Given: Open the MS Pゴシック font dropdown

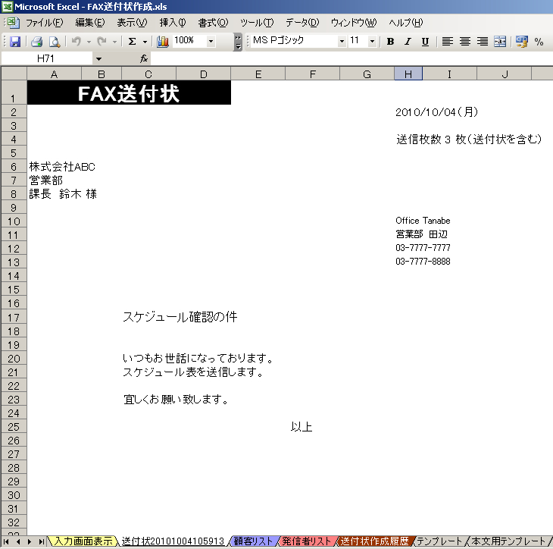Looking at the screenshot, I should (x=342, y=41).
